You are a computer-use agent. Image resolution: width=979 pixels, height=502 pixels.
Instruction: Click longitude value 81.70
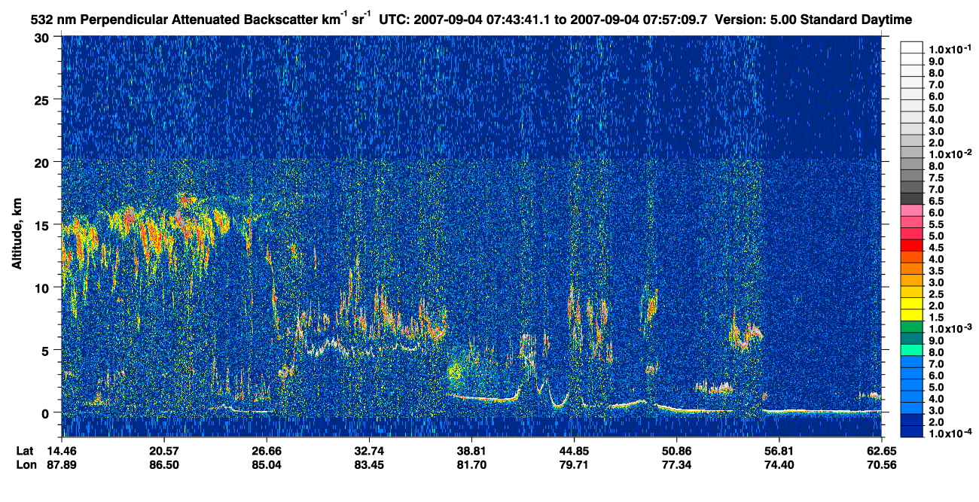point(471,464)
